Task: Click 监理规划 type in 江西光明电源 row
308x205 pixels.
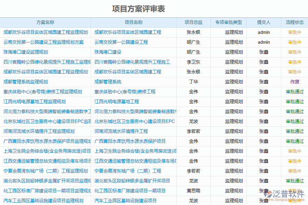Action: 234,101
